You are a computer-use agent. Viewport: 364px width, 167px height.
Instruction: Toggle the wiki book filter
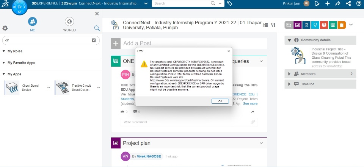pos(333,25)
